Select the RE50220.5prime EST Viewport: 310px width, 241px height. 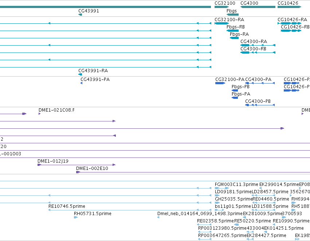[x=236, y=225]
